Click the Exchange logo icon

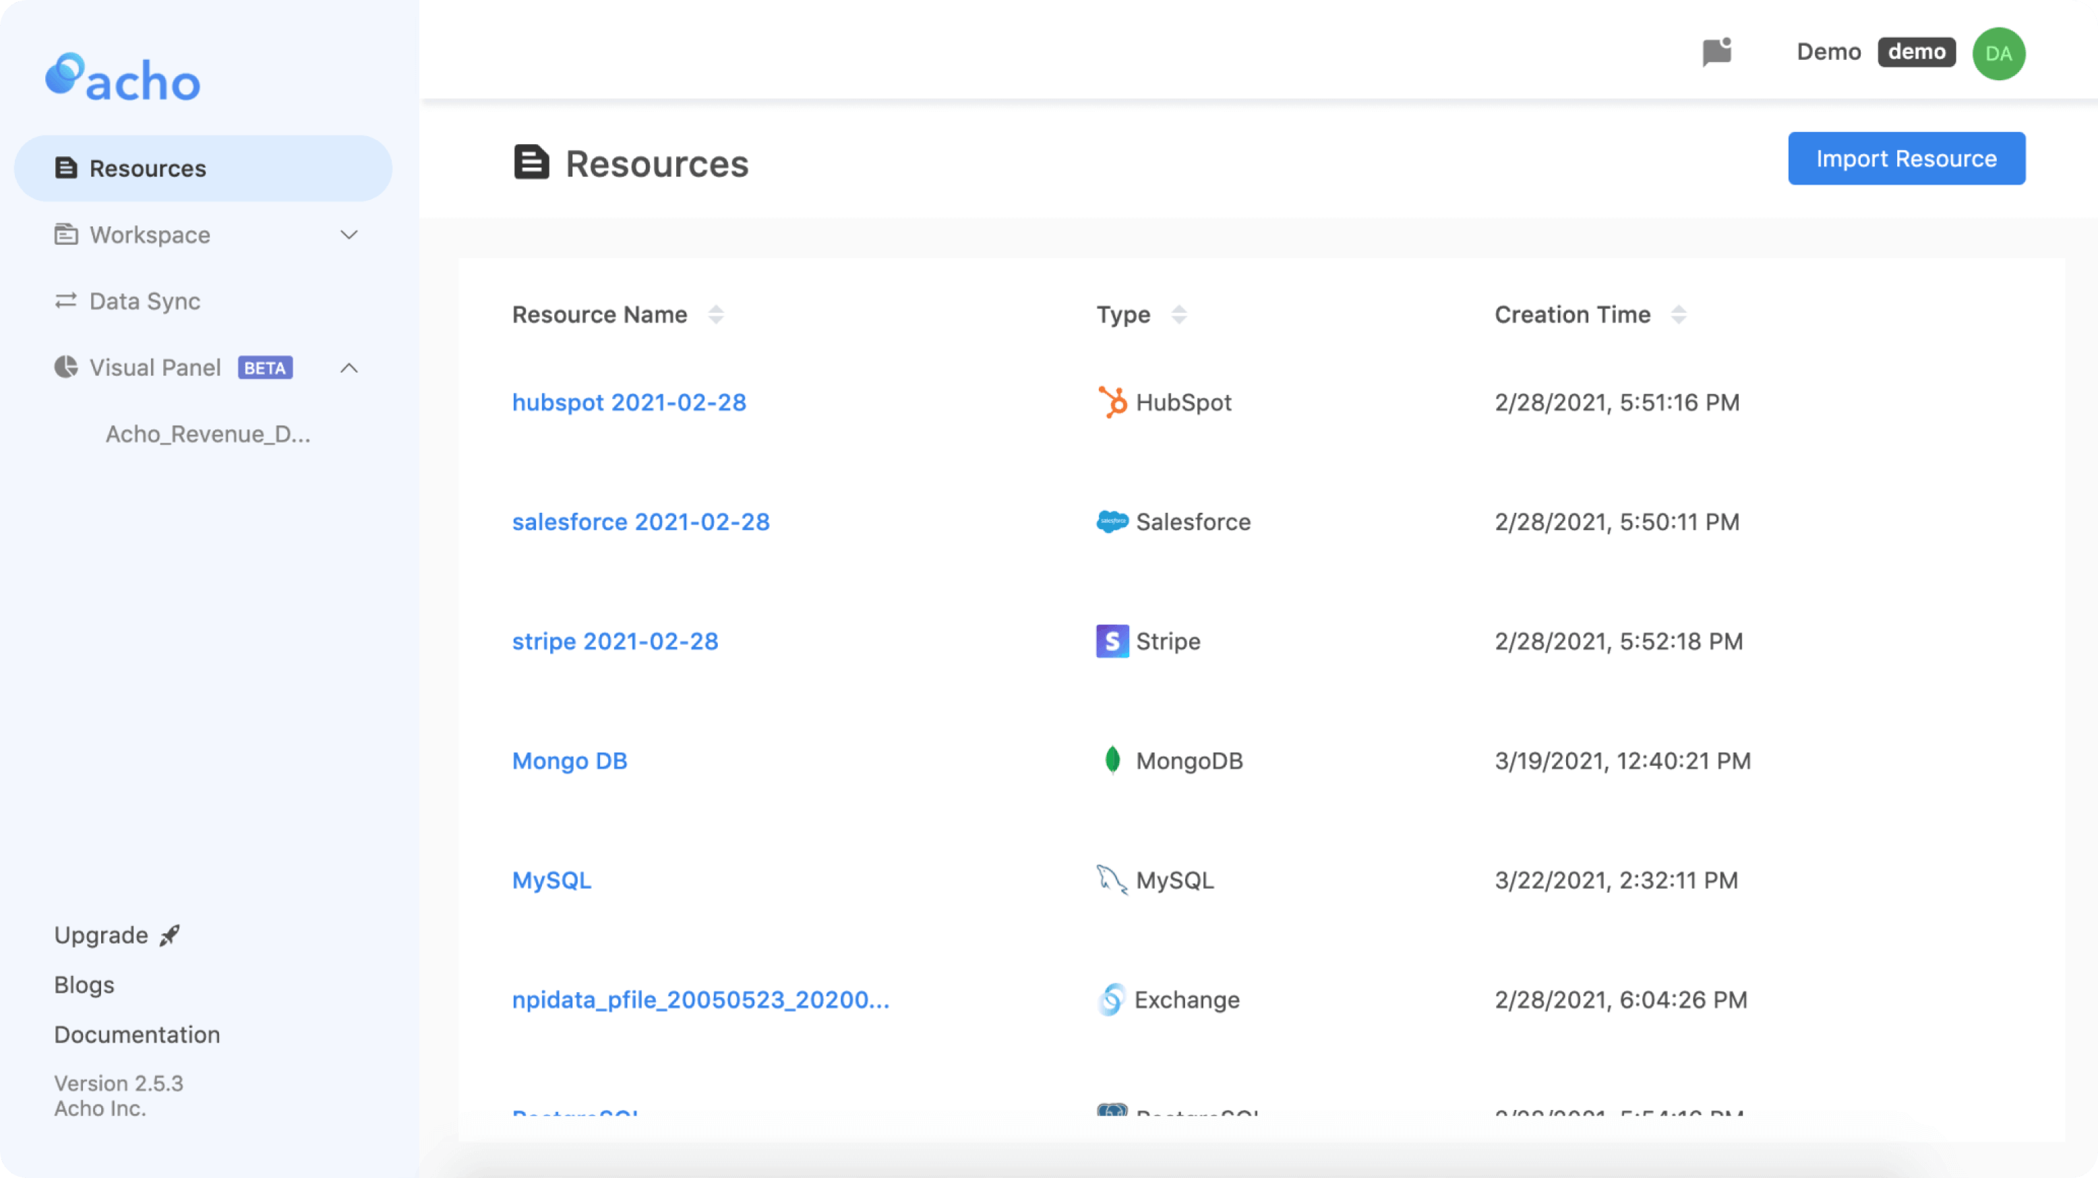click(x=1111, y=999)
